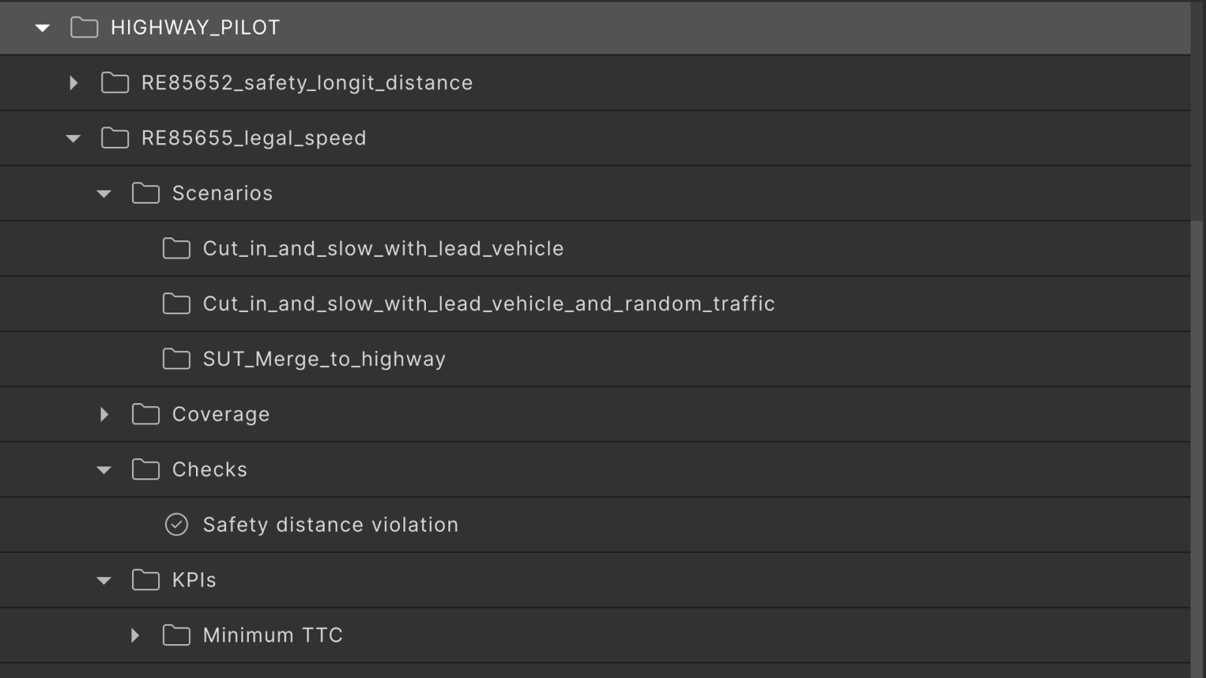The image size is (1206, 678).
Task: Click the Scenarios folder icon
Action: point(145,194)
